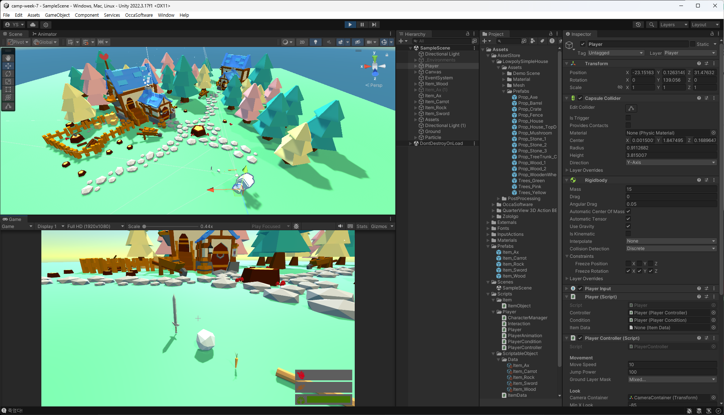Image resolution: width=724 pixels, height=415 pixels.
Task: Switch to the Animator tab
Action: point(45,34)
